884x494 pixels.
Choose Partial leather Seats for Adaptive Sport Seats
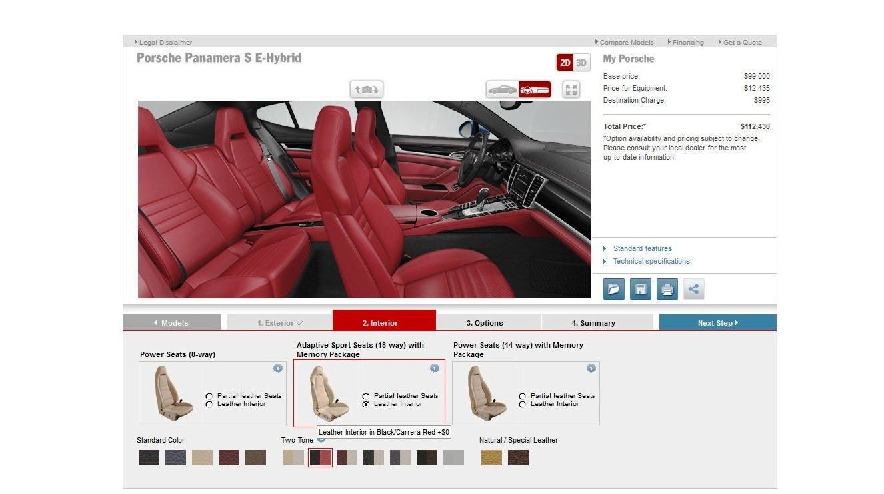[x=366, y=396]
